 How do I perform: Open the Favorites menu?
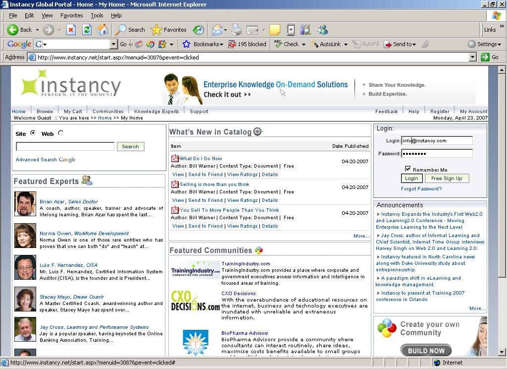coord(71,15)
